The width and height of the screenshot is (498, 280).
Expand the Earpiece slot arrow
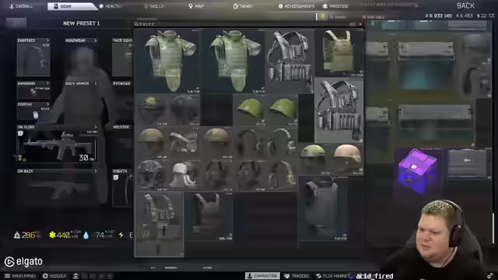pos(47,40)
